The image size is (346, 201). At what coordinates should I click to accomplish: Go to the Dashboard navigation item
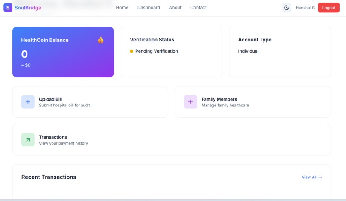pos(149,7)
